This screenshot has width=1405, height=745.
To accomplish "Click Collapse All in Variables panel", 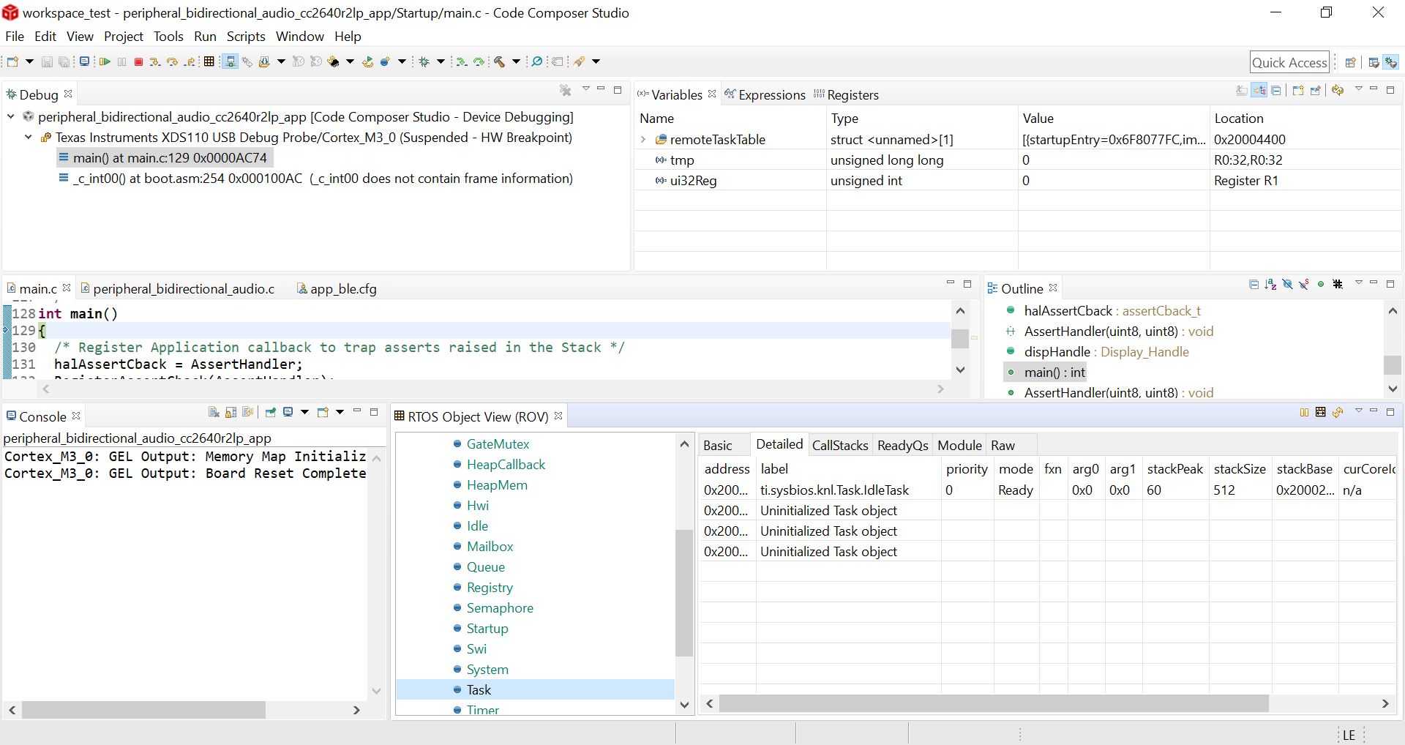I will [x=1276, y=91].
